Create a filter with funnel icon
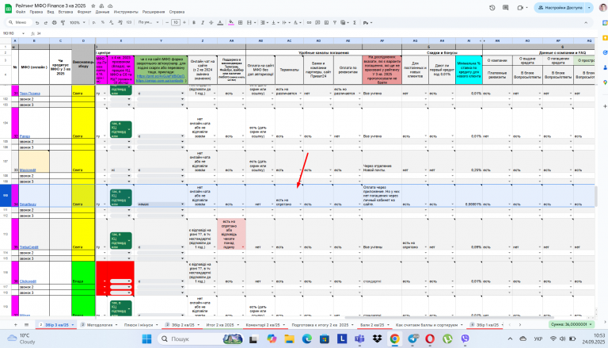 click(335, 22)
